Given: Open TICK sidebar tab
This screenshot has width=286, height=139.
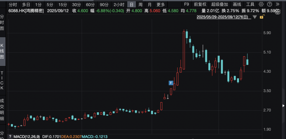Looking at the screenshot, I should click(x=2, y=81).
